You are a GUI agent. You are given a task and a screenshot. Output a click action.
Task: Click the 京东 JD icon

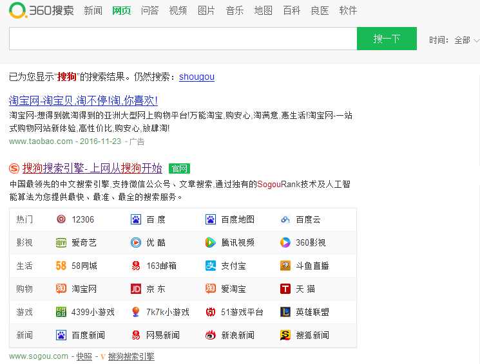click(x=136, y=289)
